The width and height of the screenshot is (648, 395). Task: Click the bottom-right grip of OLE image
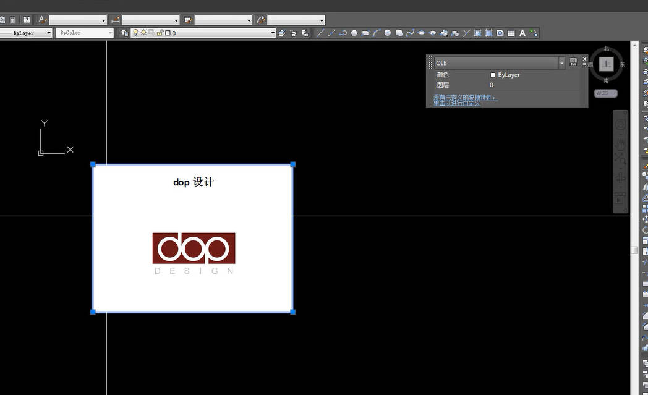point(292,312)
